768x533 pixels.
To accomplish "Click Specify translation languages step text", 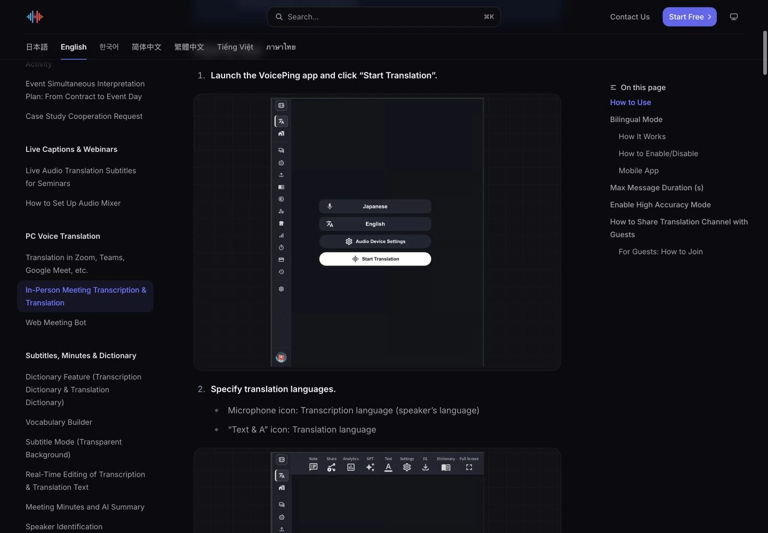I will coord(273,389).
